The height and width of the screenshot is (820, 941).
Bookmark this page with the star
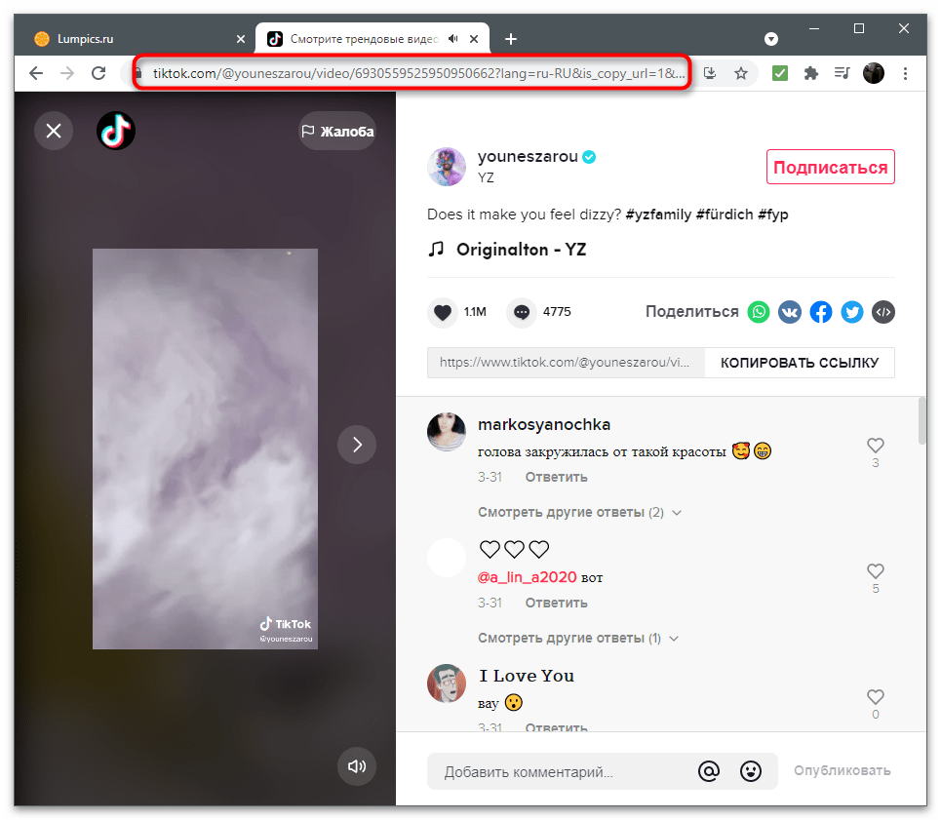pyautogui.click(x=741, y=73)
